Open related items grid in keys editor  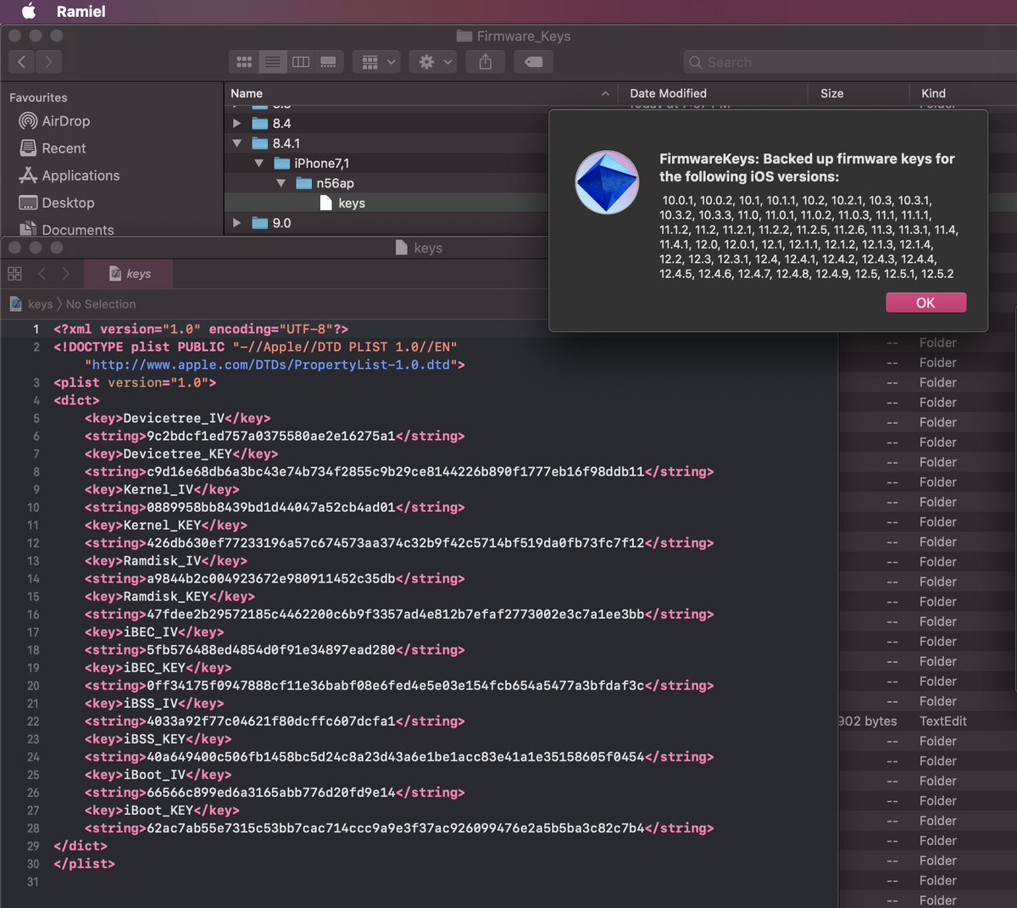[14, 274]
